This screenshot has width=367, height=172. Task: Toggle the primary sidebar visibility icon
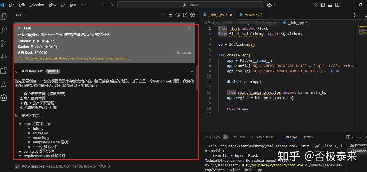[323, 5]
